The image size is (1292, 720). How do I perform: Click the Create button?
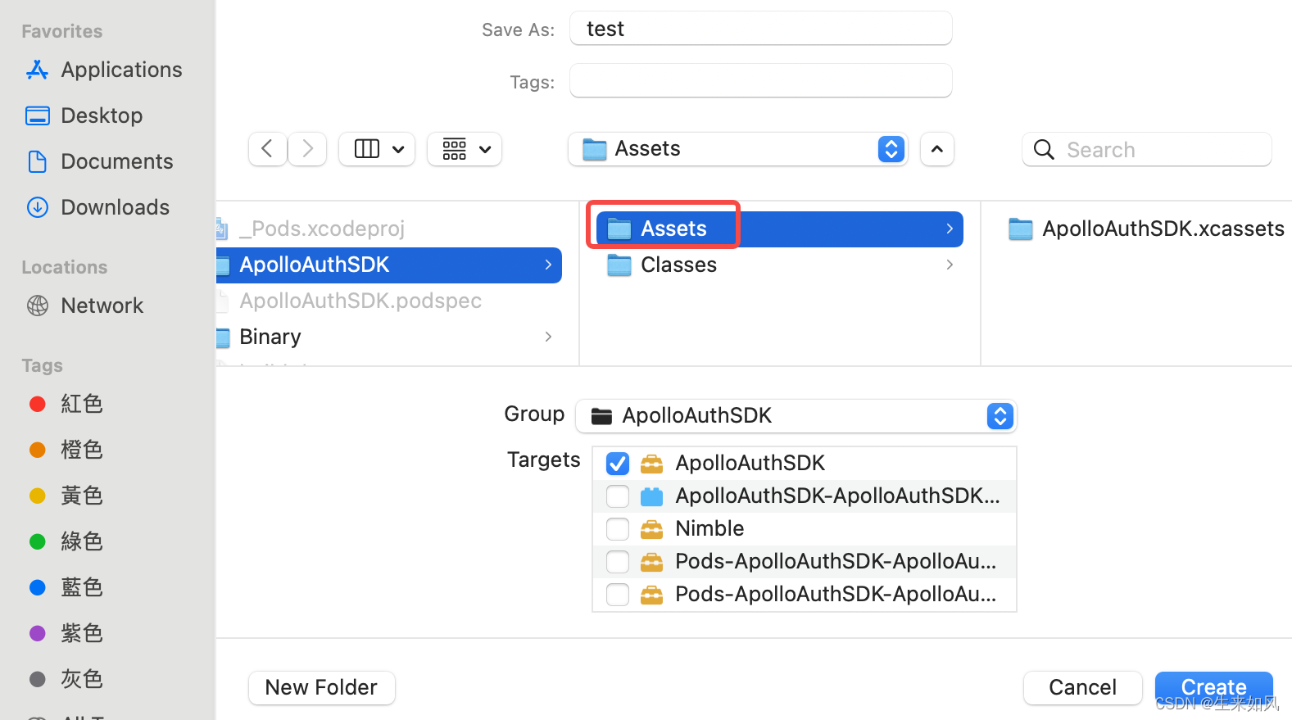coord(1214,687)
